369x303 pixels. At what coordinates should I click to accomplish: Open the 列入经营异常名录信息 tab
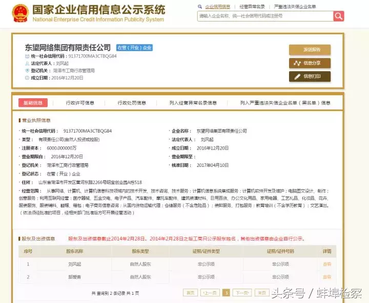[193, 103]
